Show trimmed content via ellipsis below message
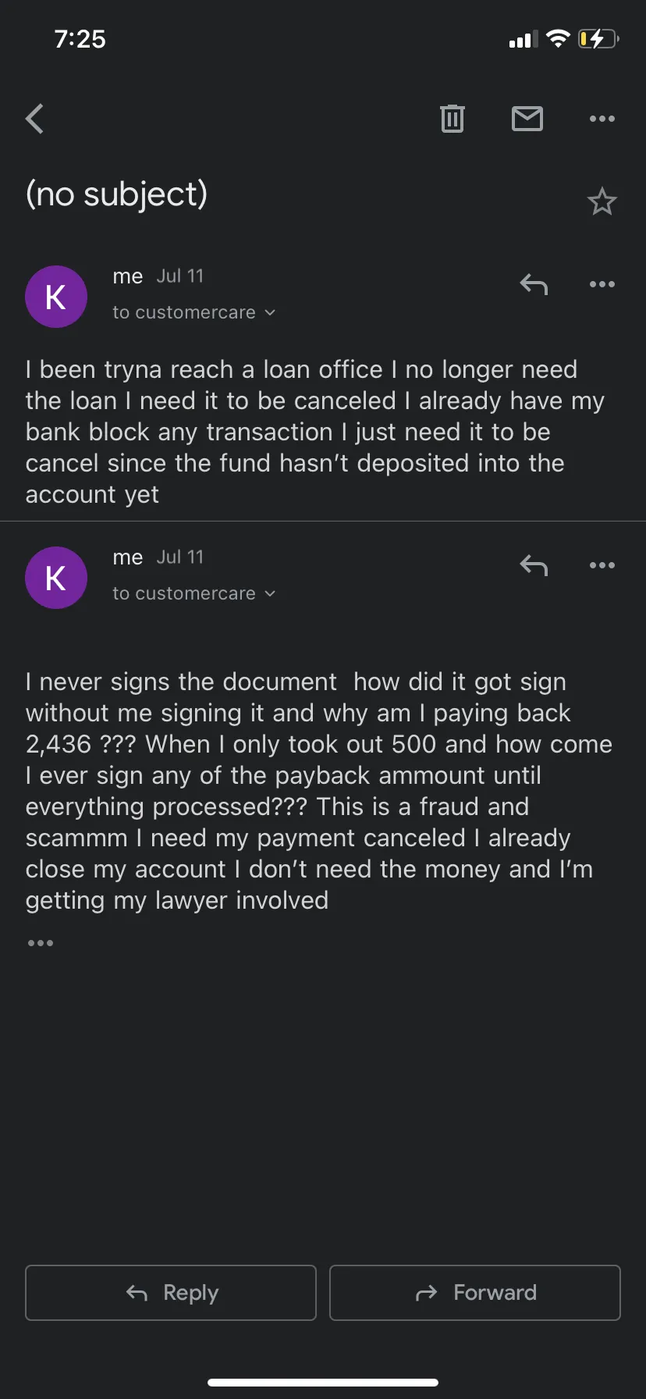The width and height of the screenshot is (646, 1399). [41, 943]
